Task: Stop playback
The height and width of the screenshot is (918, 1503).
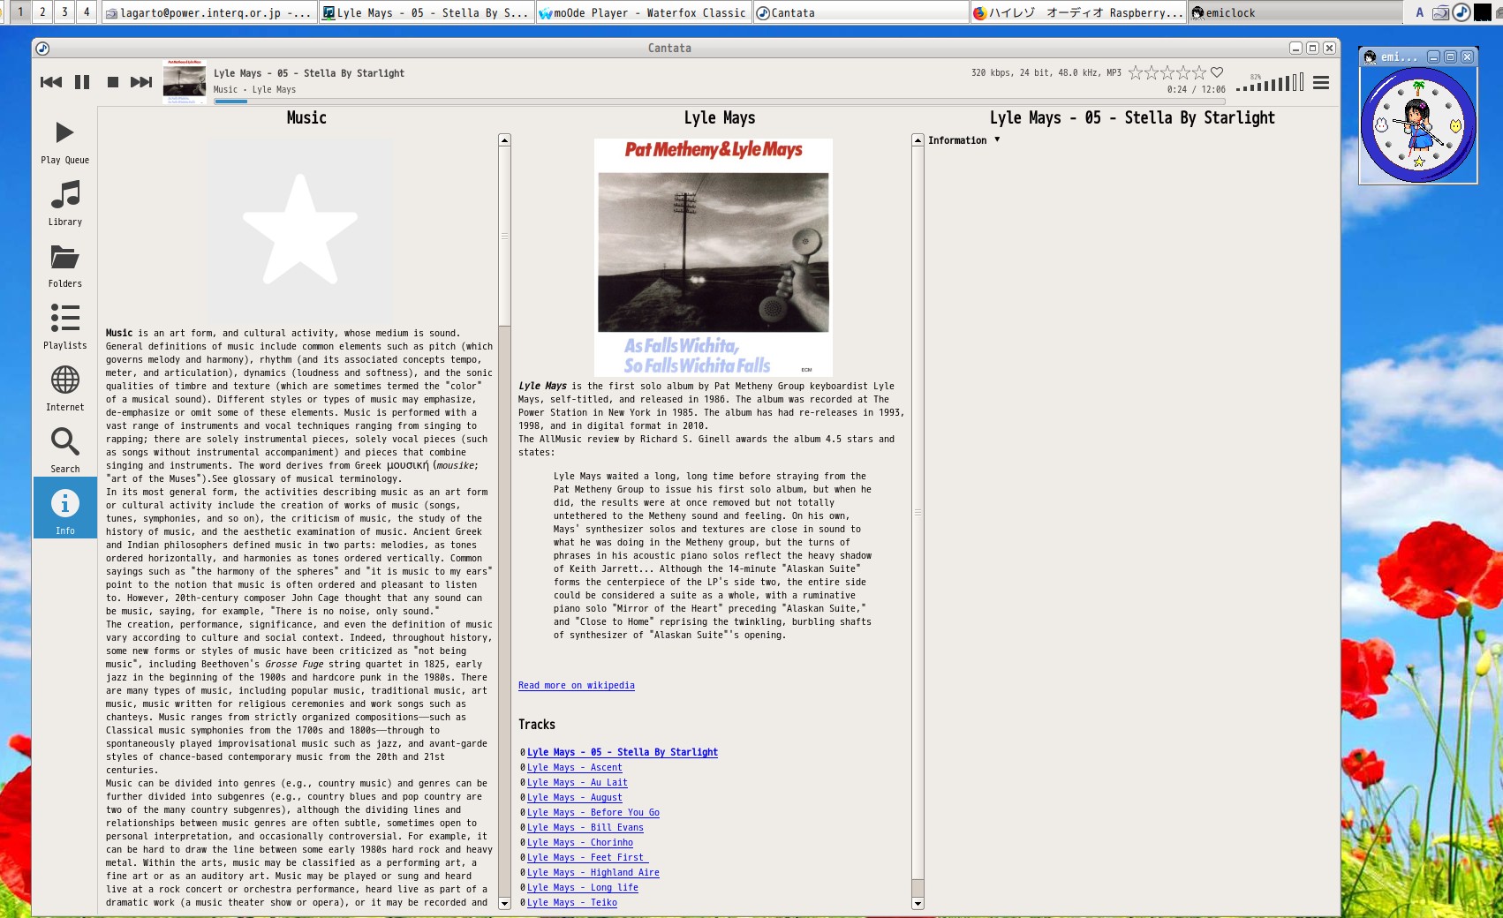Action: (113, 82)
